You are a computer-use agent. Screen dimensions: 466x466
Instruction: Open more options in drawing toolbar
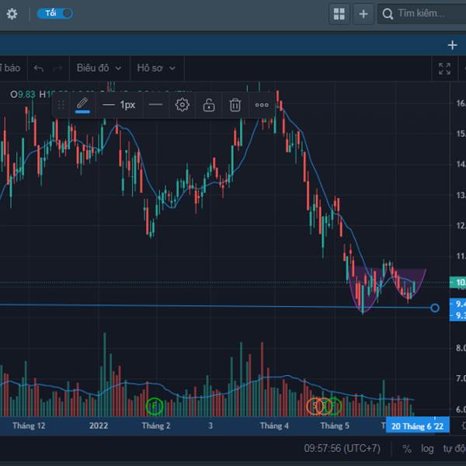[262, 104]
